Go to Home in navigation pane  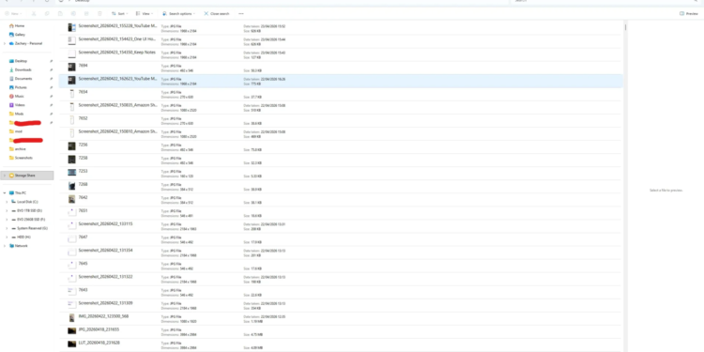click(x=17, y=26)
